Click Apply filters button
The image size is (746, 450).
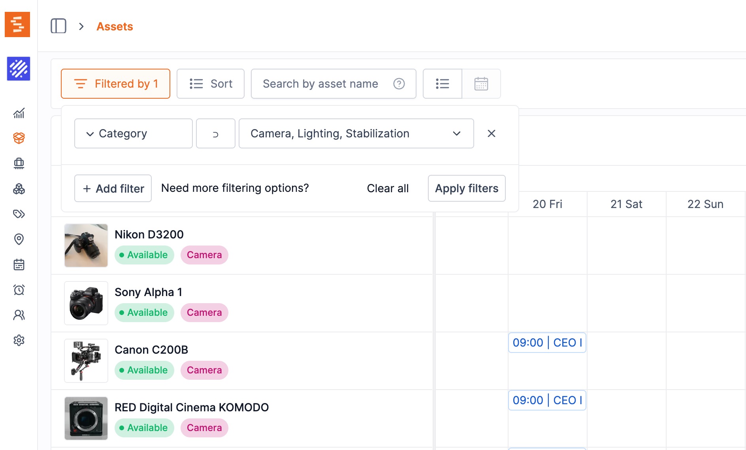[466, 188]
